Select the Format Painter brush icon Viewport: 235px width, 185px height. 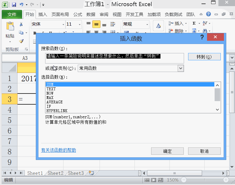pos(21,41)
